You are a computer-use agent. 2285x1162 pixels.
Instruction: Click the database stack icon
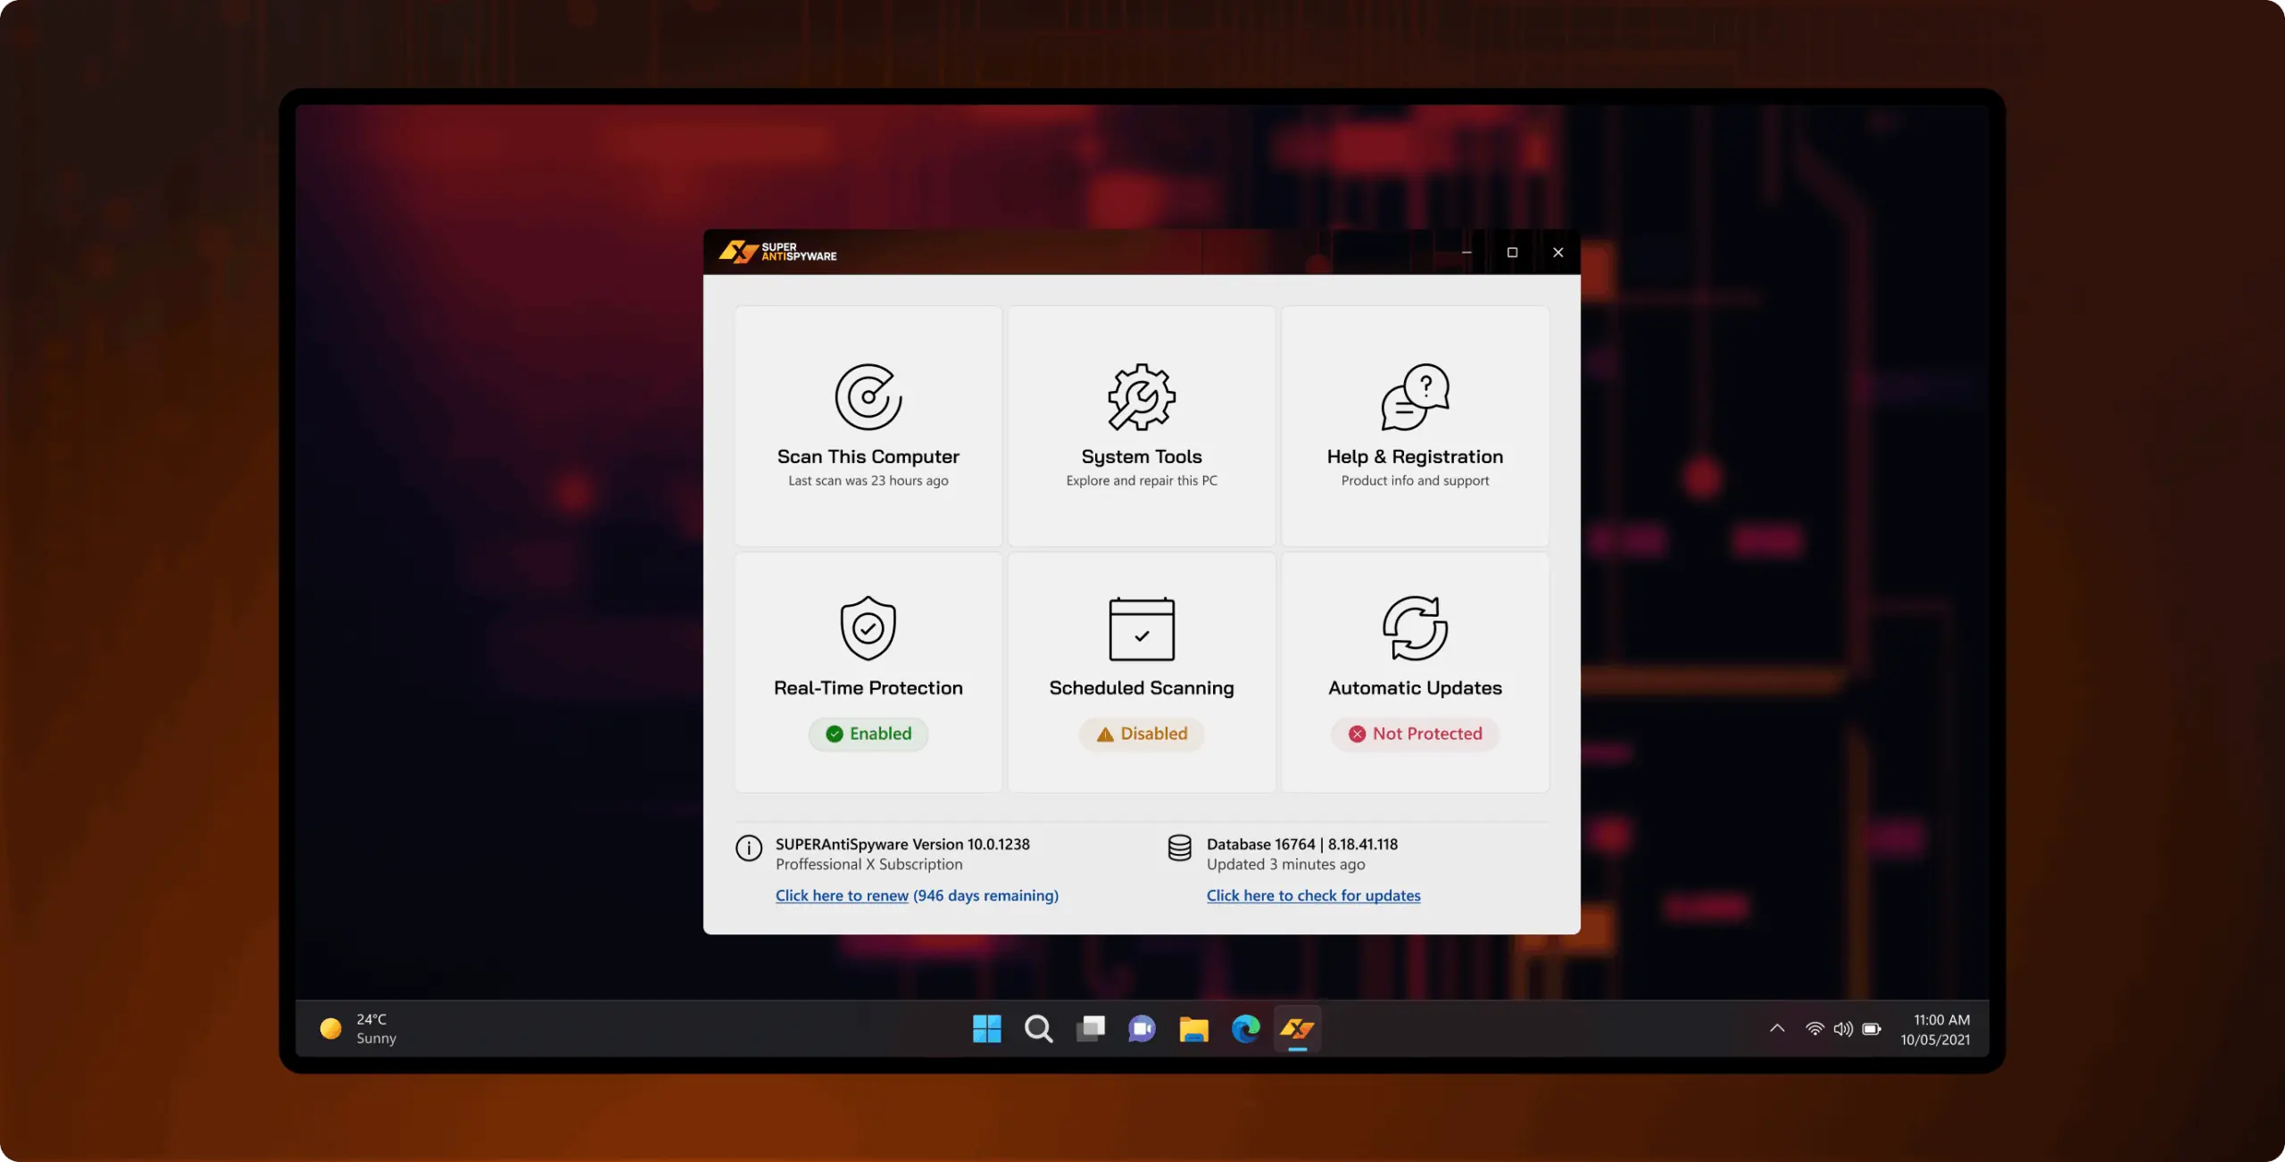1179,848
